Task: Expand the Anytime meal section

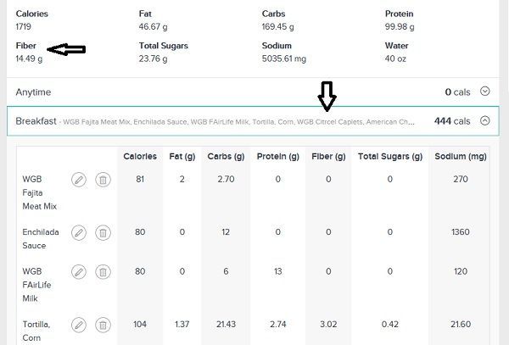Action: point(485,92)
